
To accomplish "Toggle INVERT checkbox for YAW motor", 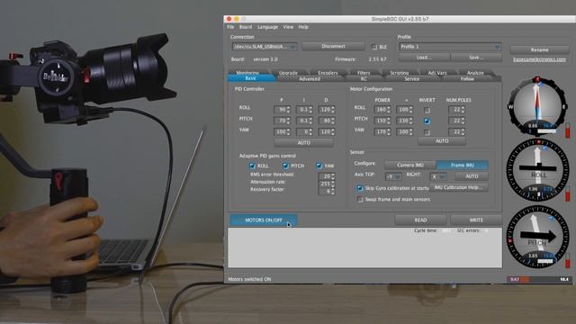I will pyautogui.click(x=427, y=132).
